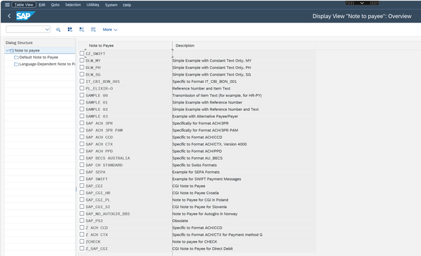The height and width of the screenshot is (256, 421).
Task: Open the System menu
Action: pos(111,5)
